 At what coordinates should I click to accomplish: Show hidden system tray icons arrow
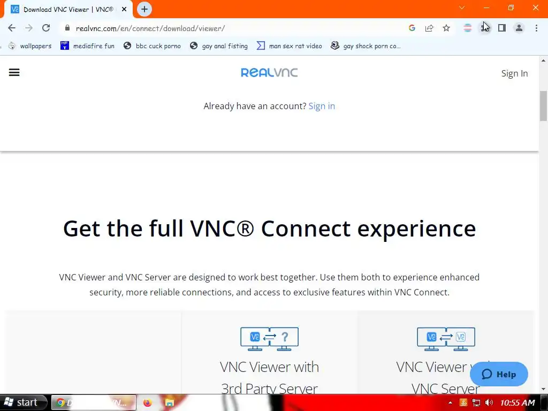450,402
